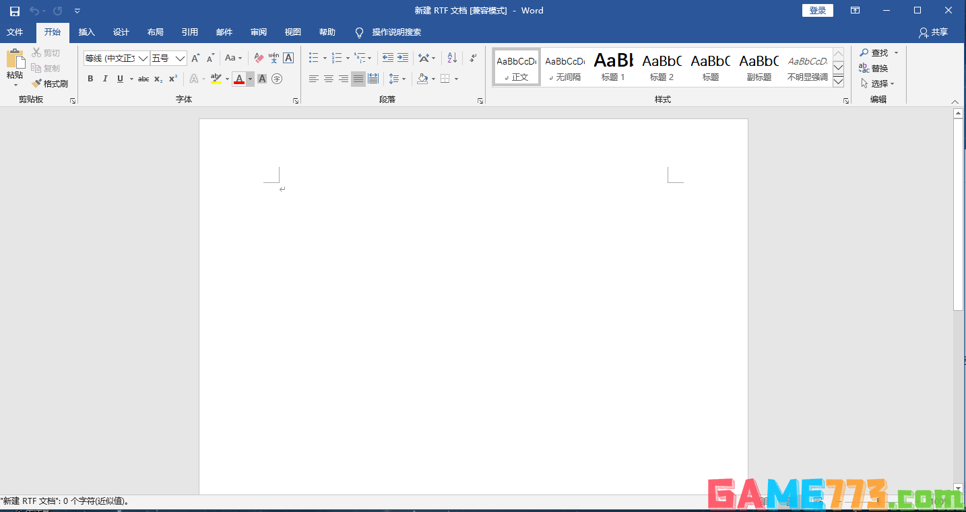Increase paragraph indent
Screen dimensions: 966x512
click(403, 59)
